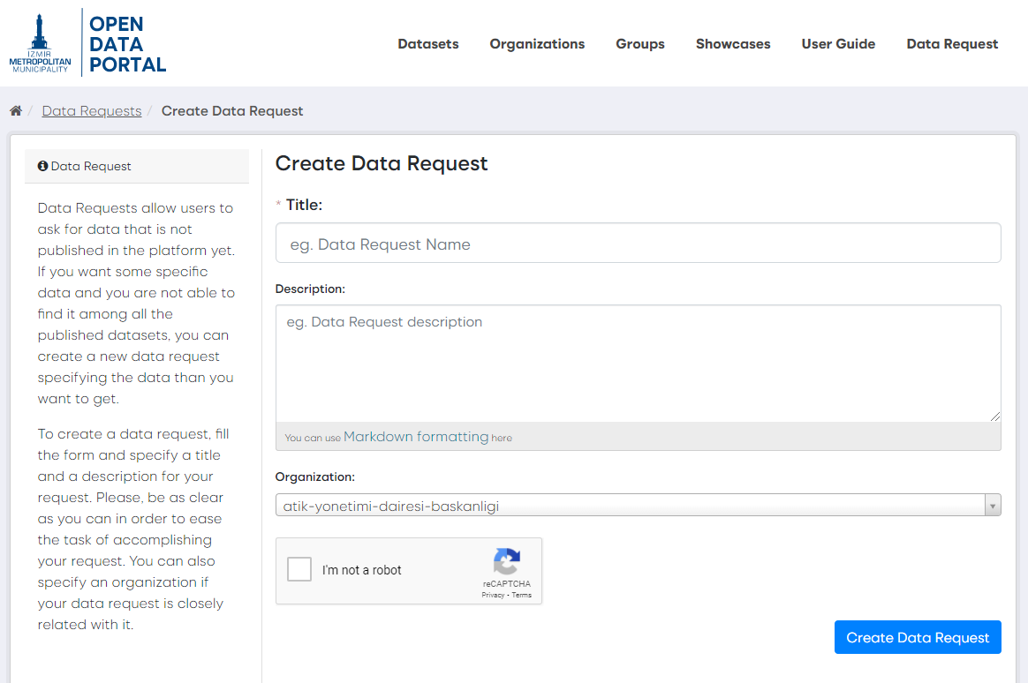Image resolution: width=1028 pixels, height=683 pixels.
Task: Click the reCAPTCHA logo icon
Action: point(507,562)
